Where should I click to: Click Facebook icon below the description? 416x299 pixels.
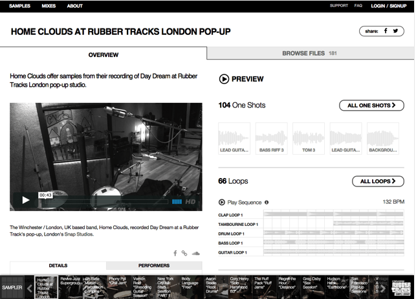coord(175,253)
